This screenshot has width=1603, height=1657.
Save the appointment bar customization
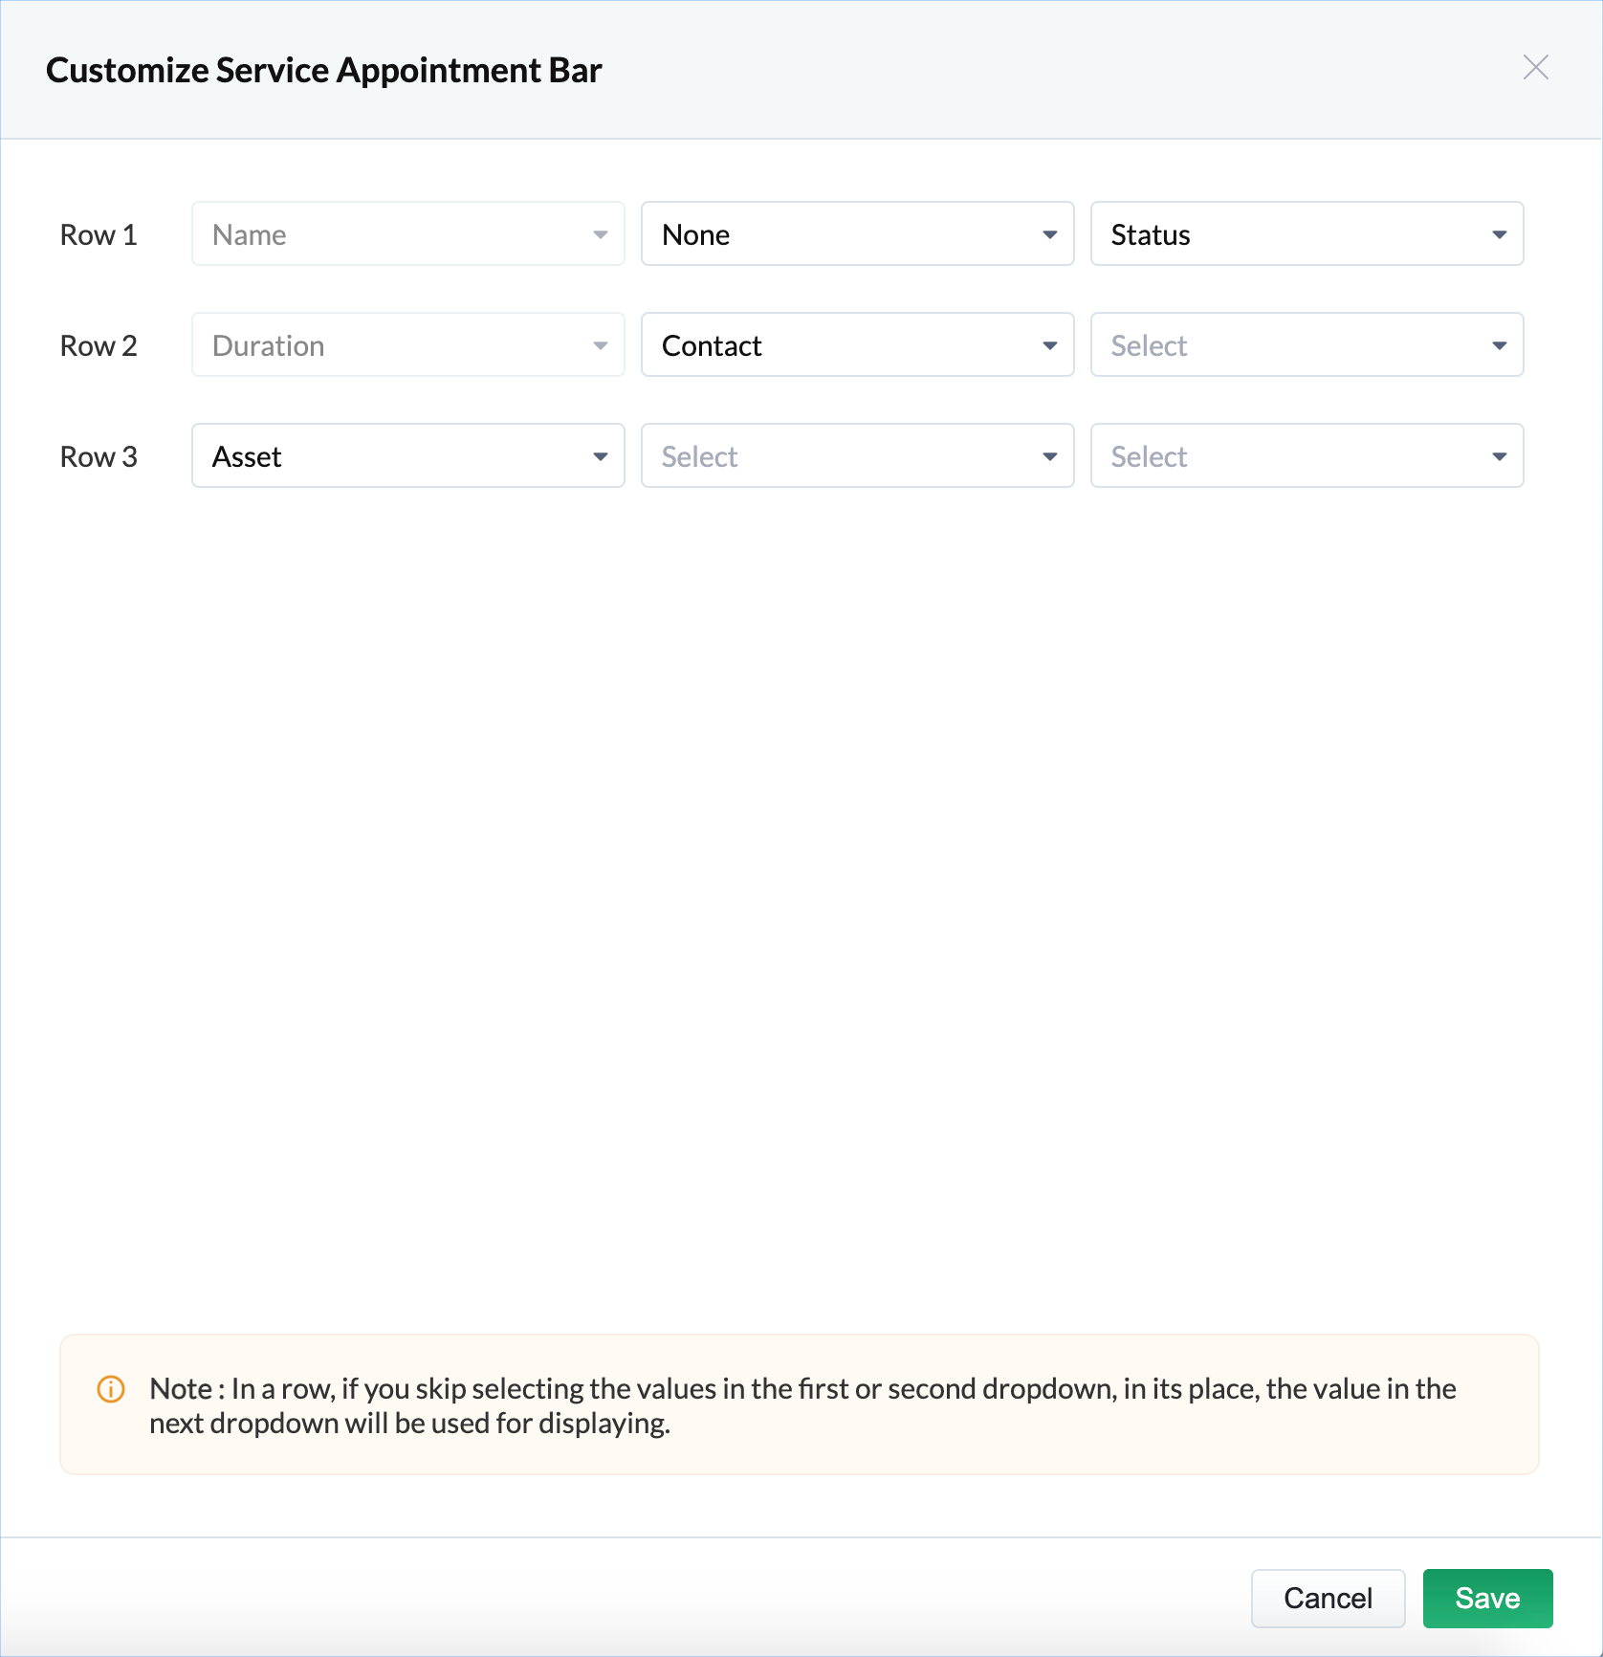(1486, 1598)
